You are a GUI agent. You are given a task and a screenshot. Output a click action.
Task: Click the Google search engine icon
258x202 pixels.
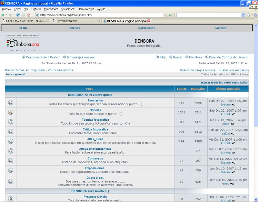[x=249, y=15]
